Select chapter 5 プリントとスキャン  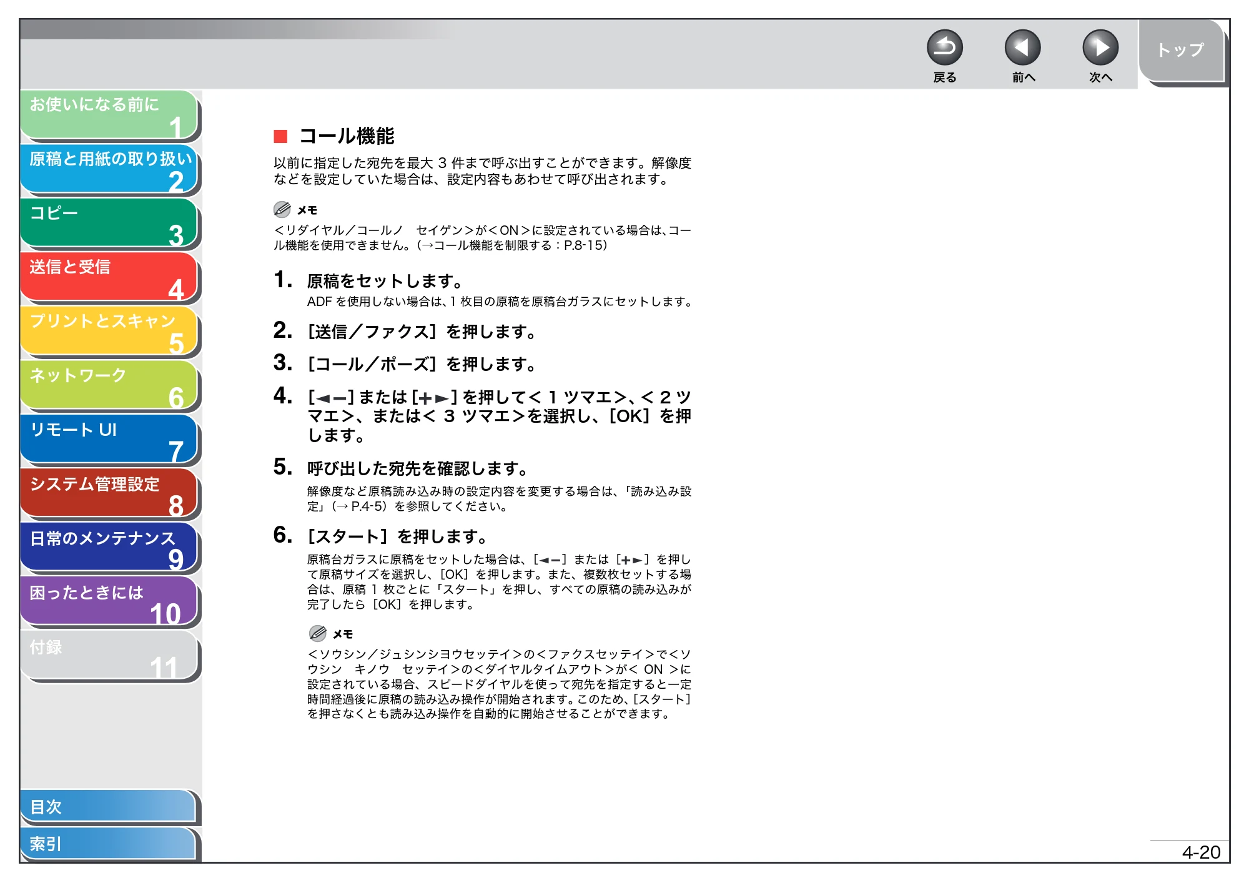click(x=109, y=332)
